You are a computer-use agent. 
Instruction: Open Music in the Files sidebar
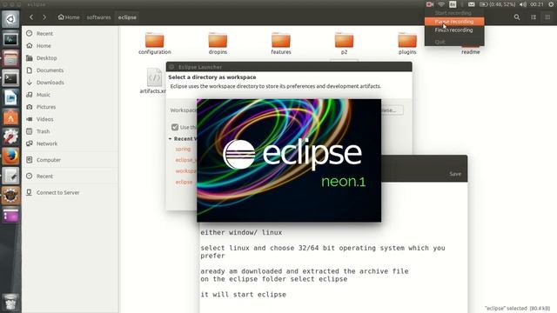pos(43,95)
